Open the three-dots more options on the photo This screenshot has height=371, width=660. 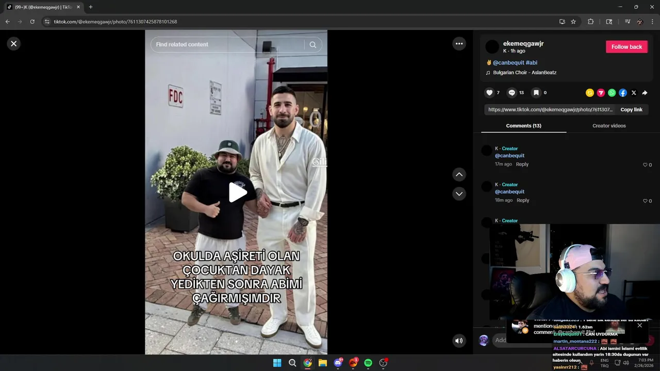tap(459, 44)
